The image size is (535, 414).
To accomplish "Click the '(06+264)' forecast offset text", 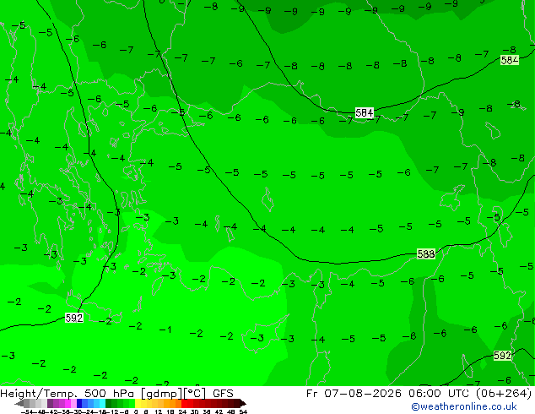I will coord(504,394).
